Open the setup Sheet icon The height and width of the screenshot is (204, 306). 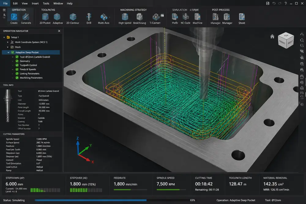pyautogui.click(x=242, y=17)
